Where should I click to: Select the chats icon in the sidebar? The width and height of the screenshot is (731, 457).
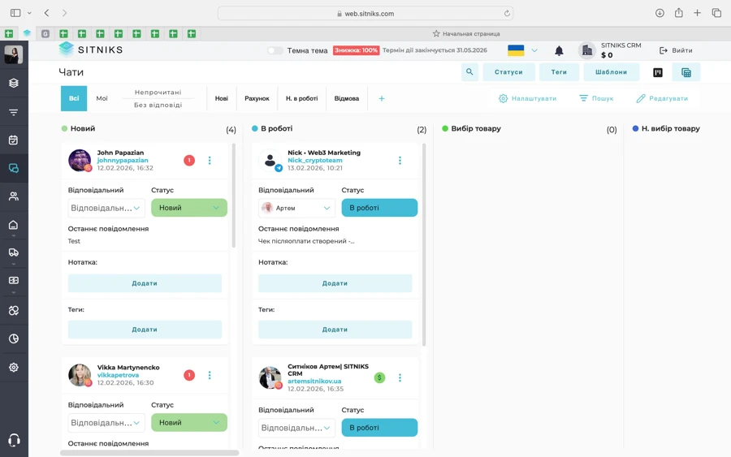tap(14, 168)
